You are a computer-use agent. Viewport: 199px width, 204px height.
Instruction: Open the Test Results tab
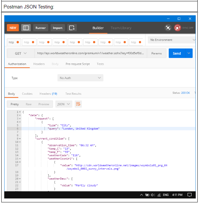(x=73, y=94)
